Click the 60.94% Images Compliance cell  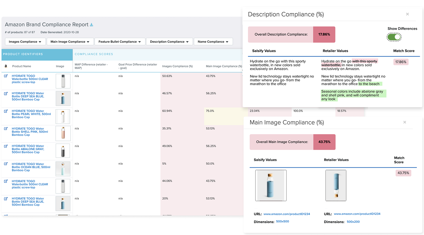[x=182, y=116]
